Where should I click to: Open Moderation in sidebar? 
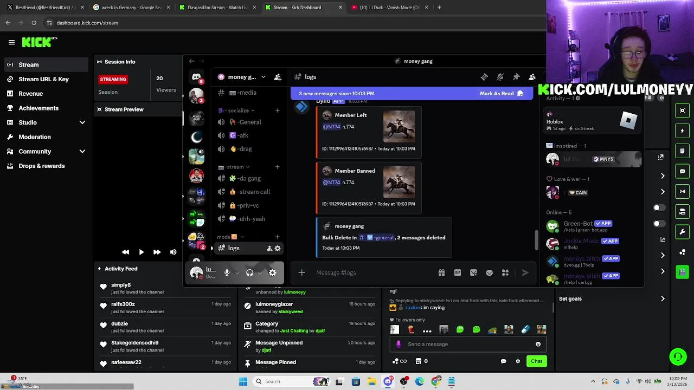tap(35, 137)
